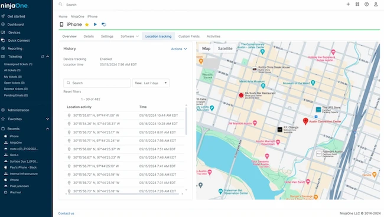Click the plus add icon in top bar
384x217 pixels.
tap(348, 4)
